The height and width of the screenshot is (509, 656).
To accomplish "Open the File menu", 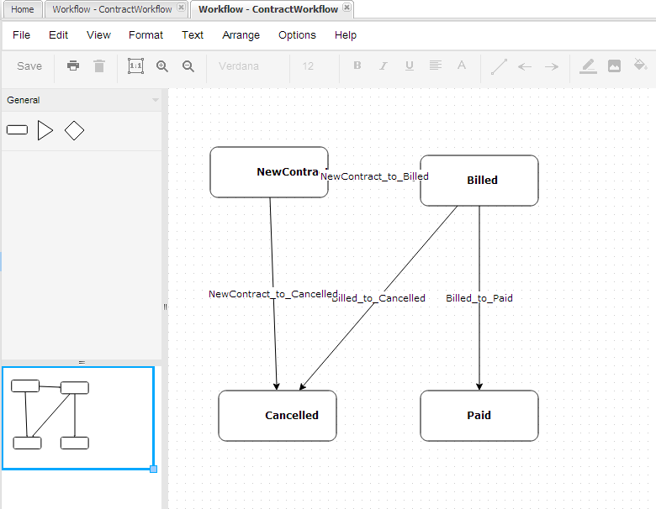I will (21, 35).
